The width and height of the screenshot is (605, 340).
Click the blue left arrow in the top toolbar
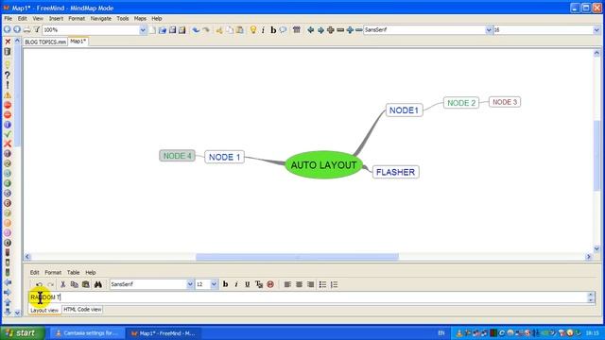(310, 29)
